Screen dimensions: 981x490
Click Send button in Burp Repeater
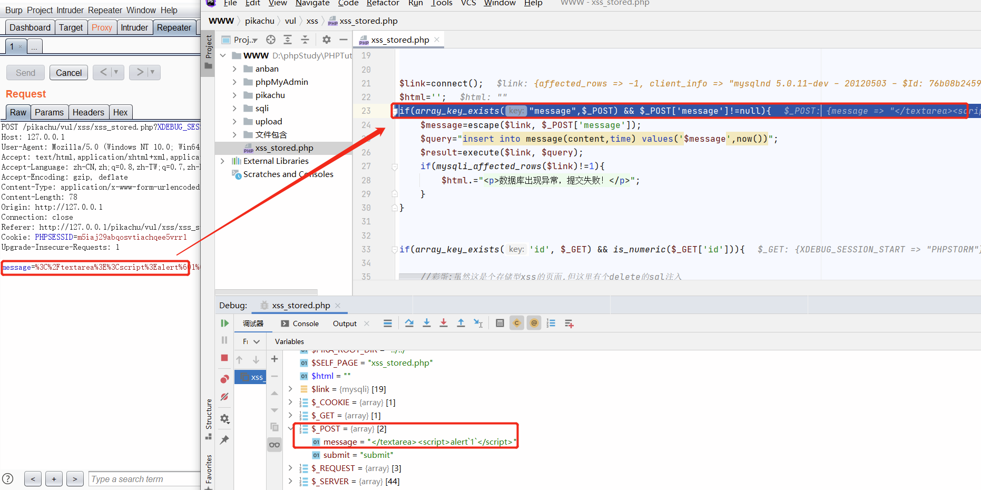click(25, 73)
